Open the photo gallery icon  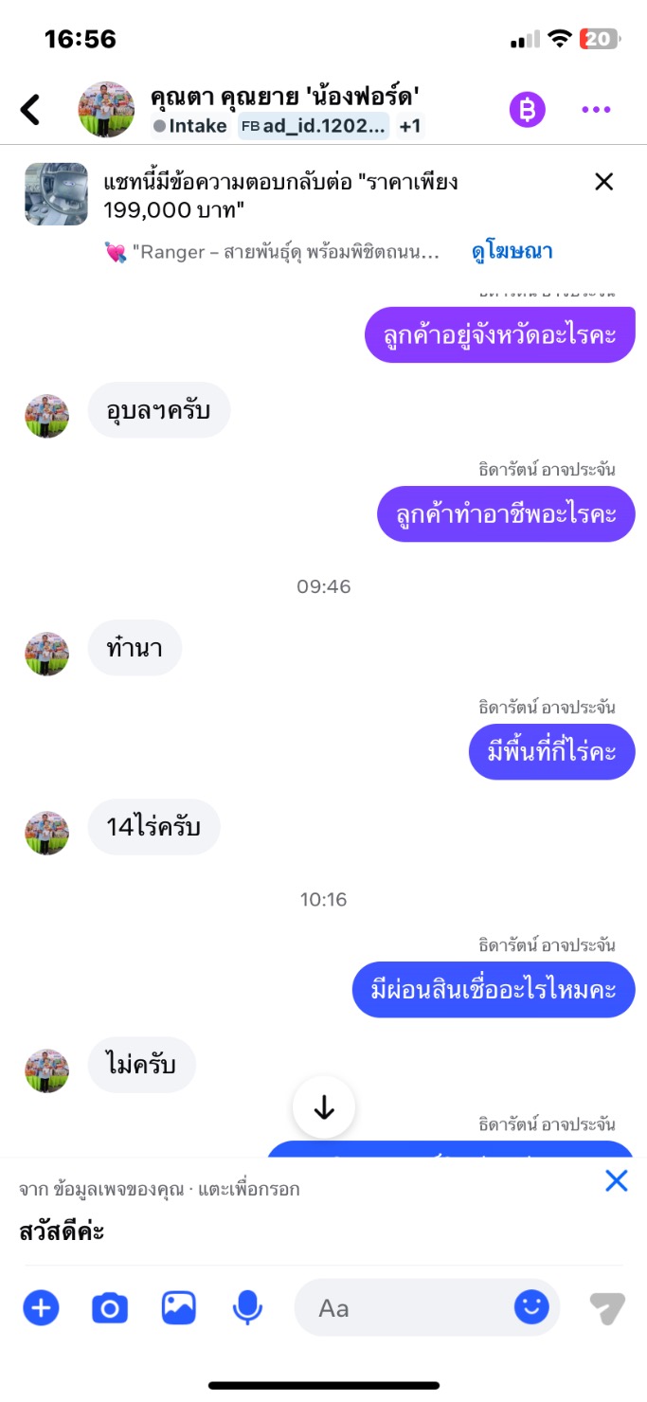click(178, 1308)
